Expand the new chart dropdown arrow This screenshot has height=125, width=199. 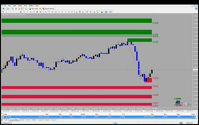click(5, 9)
